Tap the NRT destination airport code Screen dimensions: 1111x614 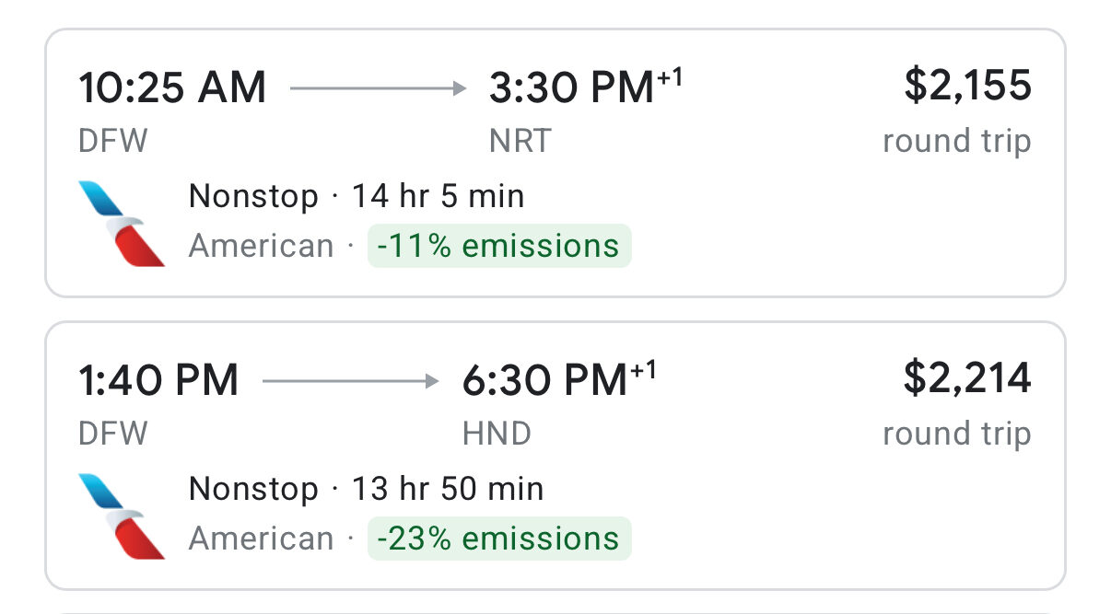(520, 141)
